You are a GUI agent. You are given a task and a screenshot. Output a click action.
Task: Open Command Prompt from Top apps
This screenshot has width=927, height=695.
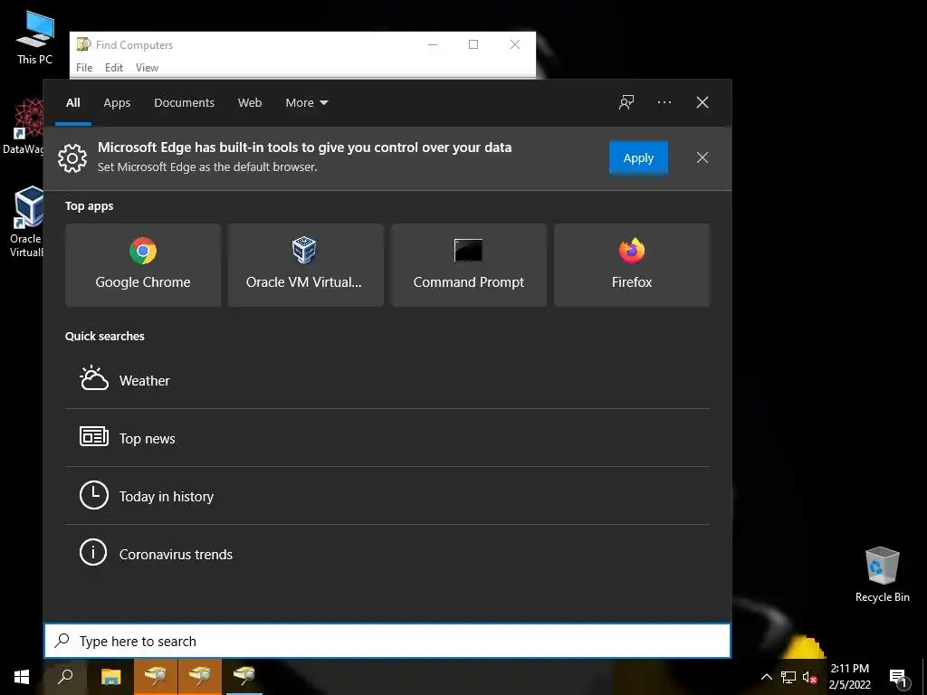[x=469, y=265]
